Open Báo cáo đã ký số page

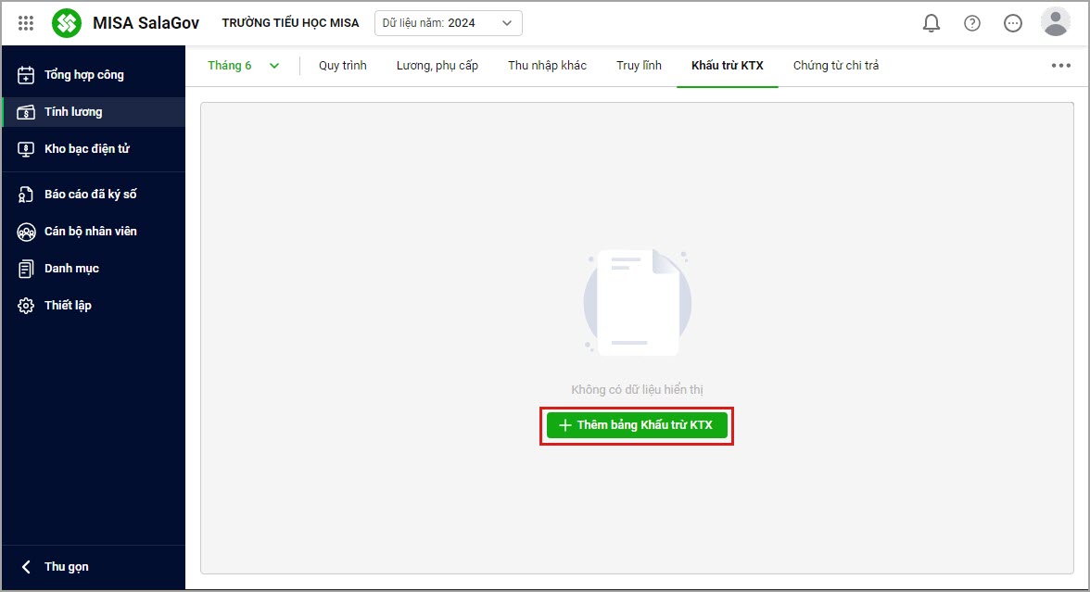(90, 195)
